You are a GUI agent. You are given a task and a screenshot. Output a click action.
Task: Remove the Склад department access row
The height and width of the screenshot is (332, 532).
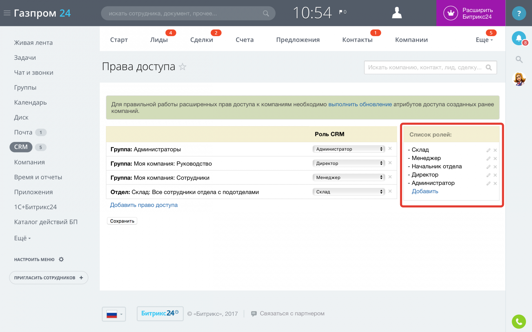pyautogui.click(x=390, y=191)
